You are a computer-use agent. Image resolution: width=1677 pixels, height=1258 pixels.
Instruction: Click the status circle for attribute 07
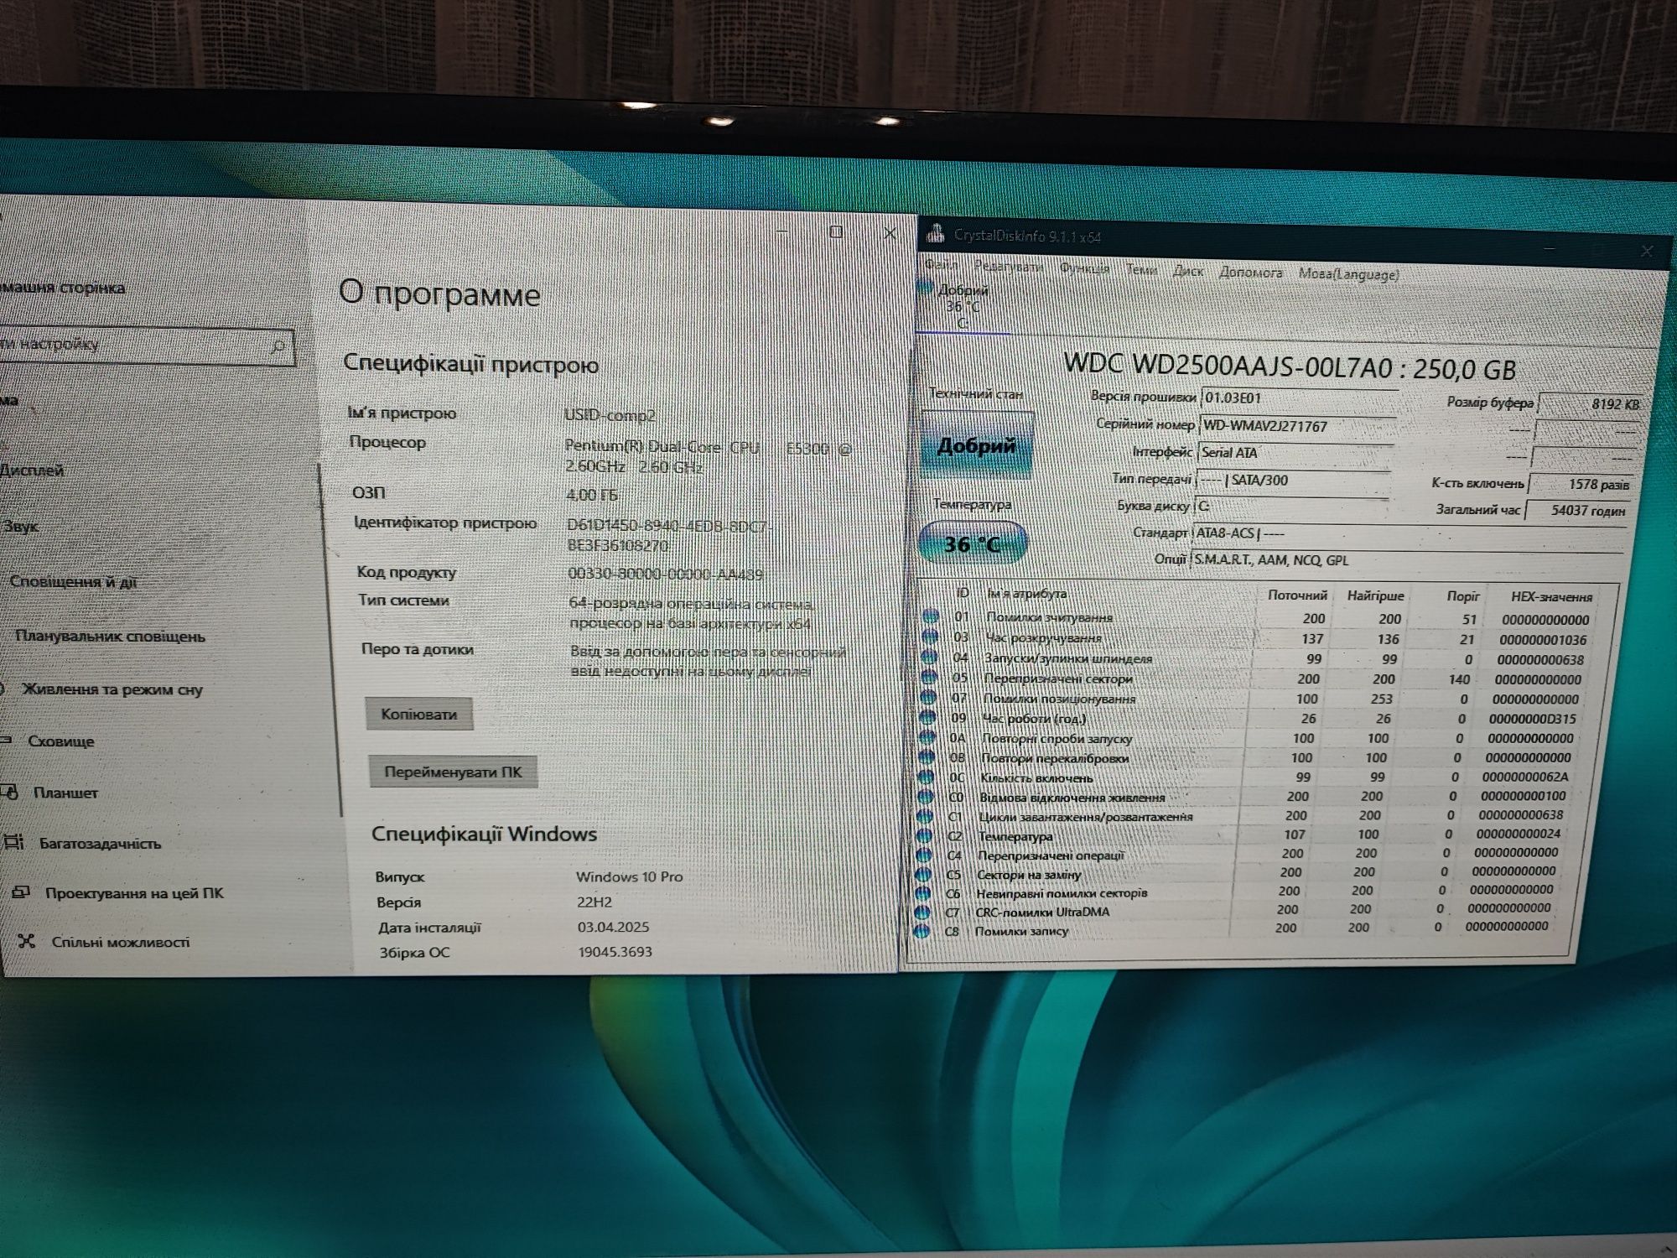click(x=927, y=698)
